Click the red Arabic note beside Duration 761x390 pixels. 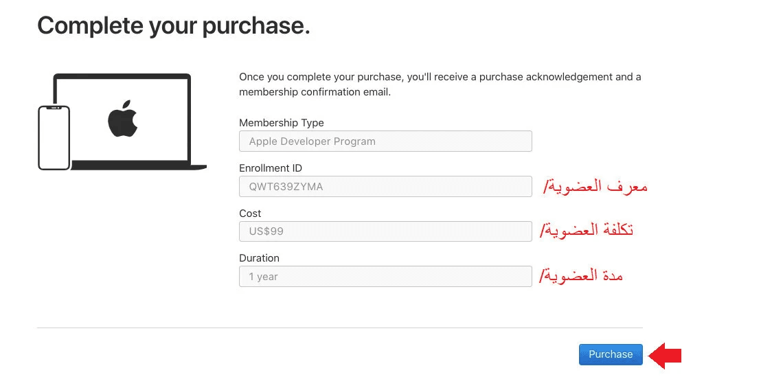pos(582,276)
